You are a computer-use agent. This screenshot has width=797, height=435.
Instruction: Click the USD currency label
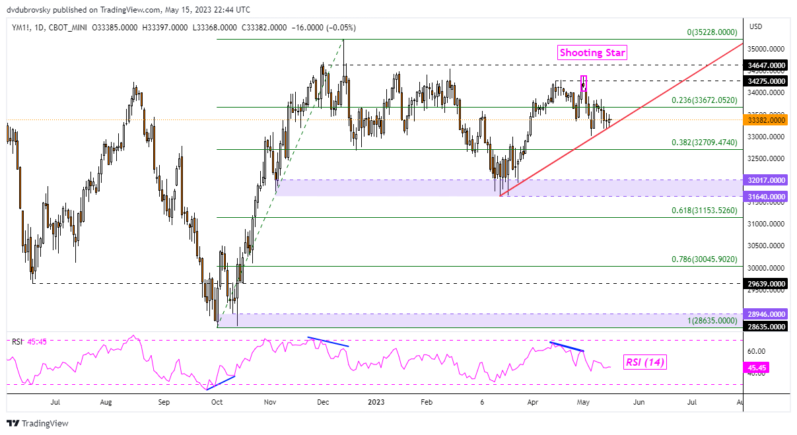[x=755, y=26]
